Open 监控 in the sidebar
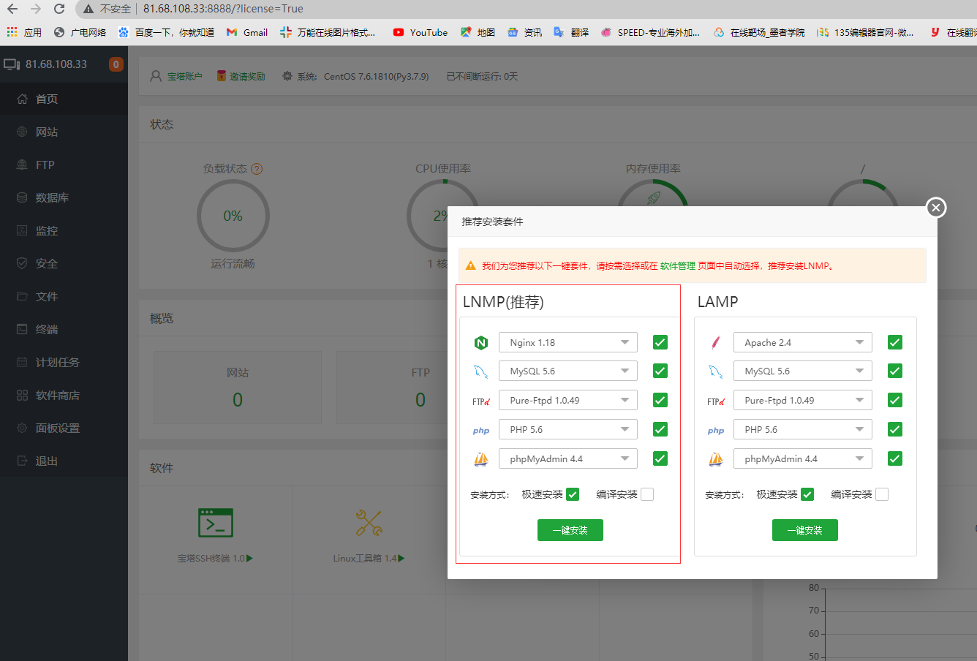977x661 pixels. (x=64, y=230)
